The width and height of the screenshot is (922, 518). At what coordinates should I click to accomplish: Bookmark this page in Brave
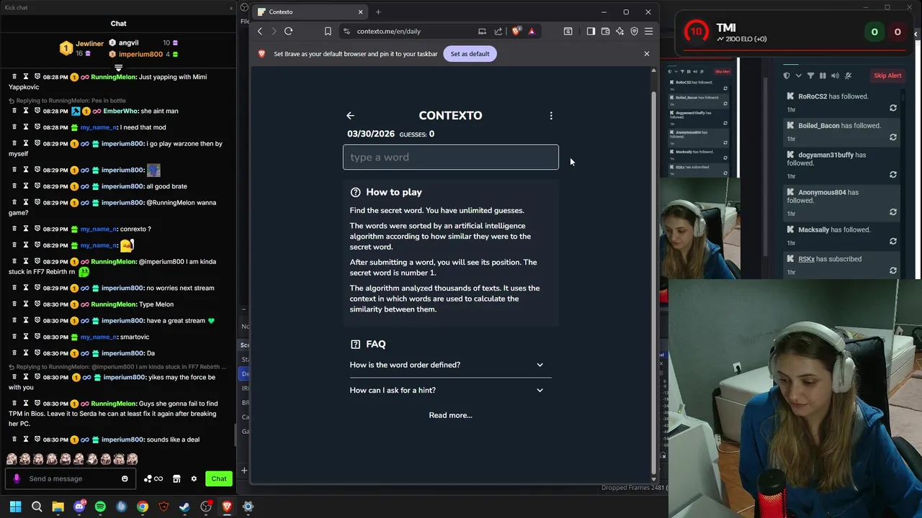click(328, 31)
